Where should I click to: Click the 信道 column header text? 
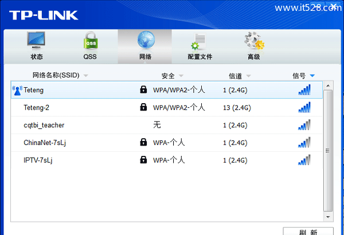(x=236, y=76)
